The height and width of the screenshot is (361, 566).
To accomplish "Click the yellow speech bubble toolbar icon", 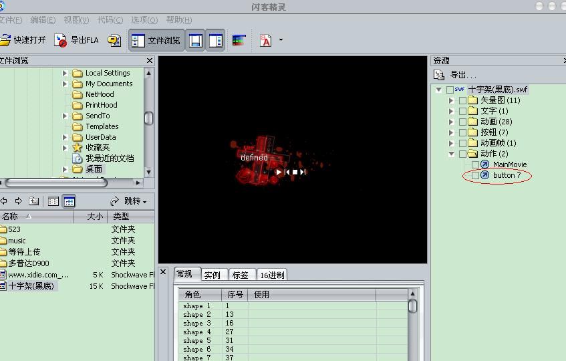I will click(114, 40).
